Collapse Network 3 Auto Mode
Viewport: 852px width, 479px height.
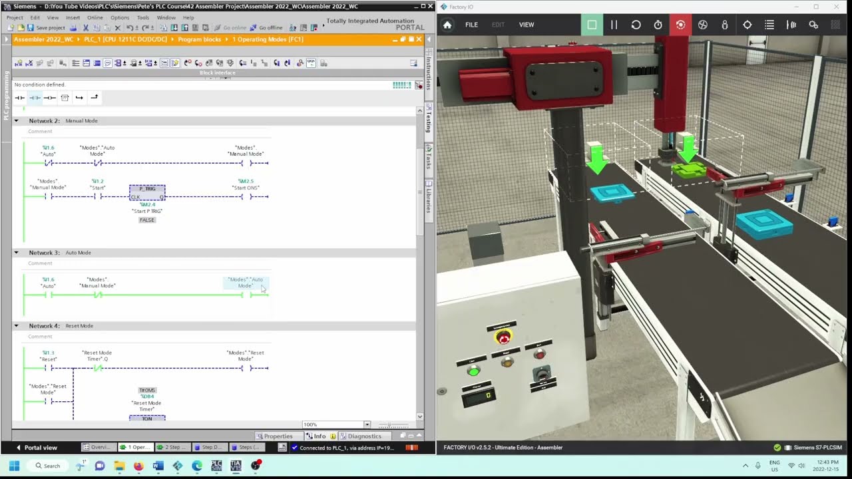click(x=17, y=253)
